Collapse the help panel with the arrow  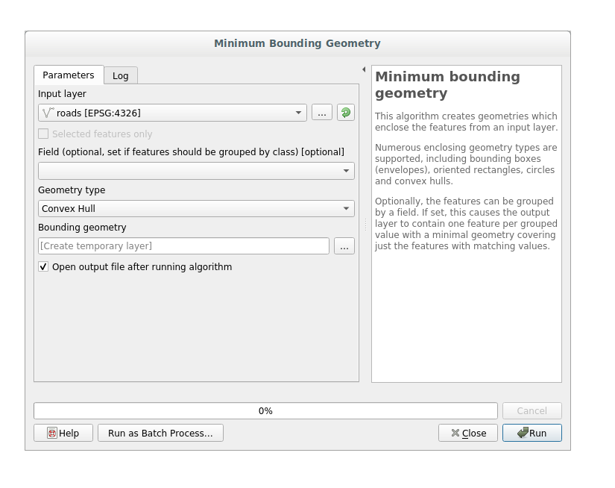coord(364,69)
